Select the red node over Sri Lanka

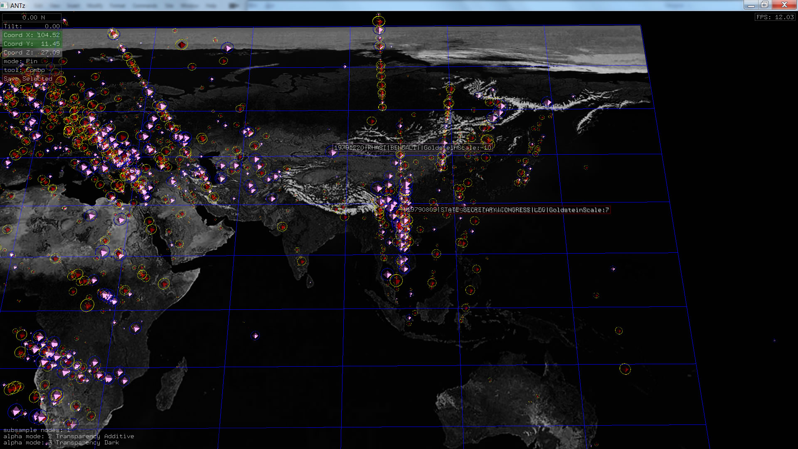pyautogui.click(x=302, y=262)
